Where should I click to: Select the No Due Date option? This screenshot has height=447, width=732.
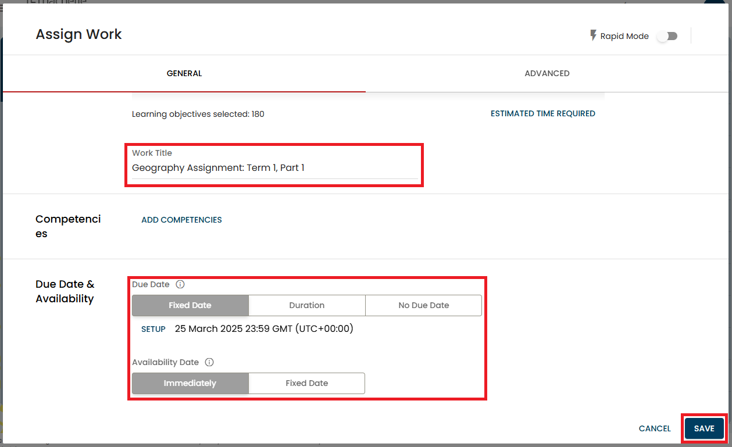(423, 305)
